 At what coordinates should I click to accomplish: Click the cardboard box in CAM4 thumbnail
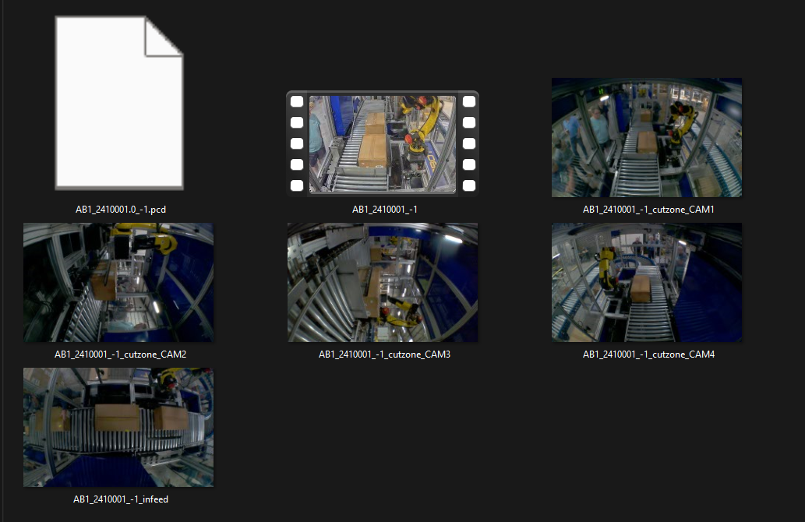pos(641,287)
